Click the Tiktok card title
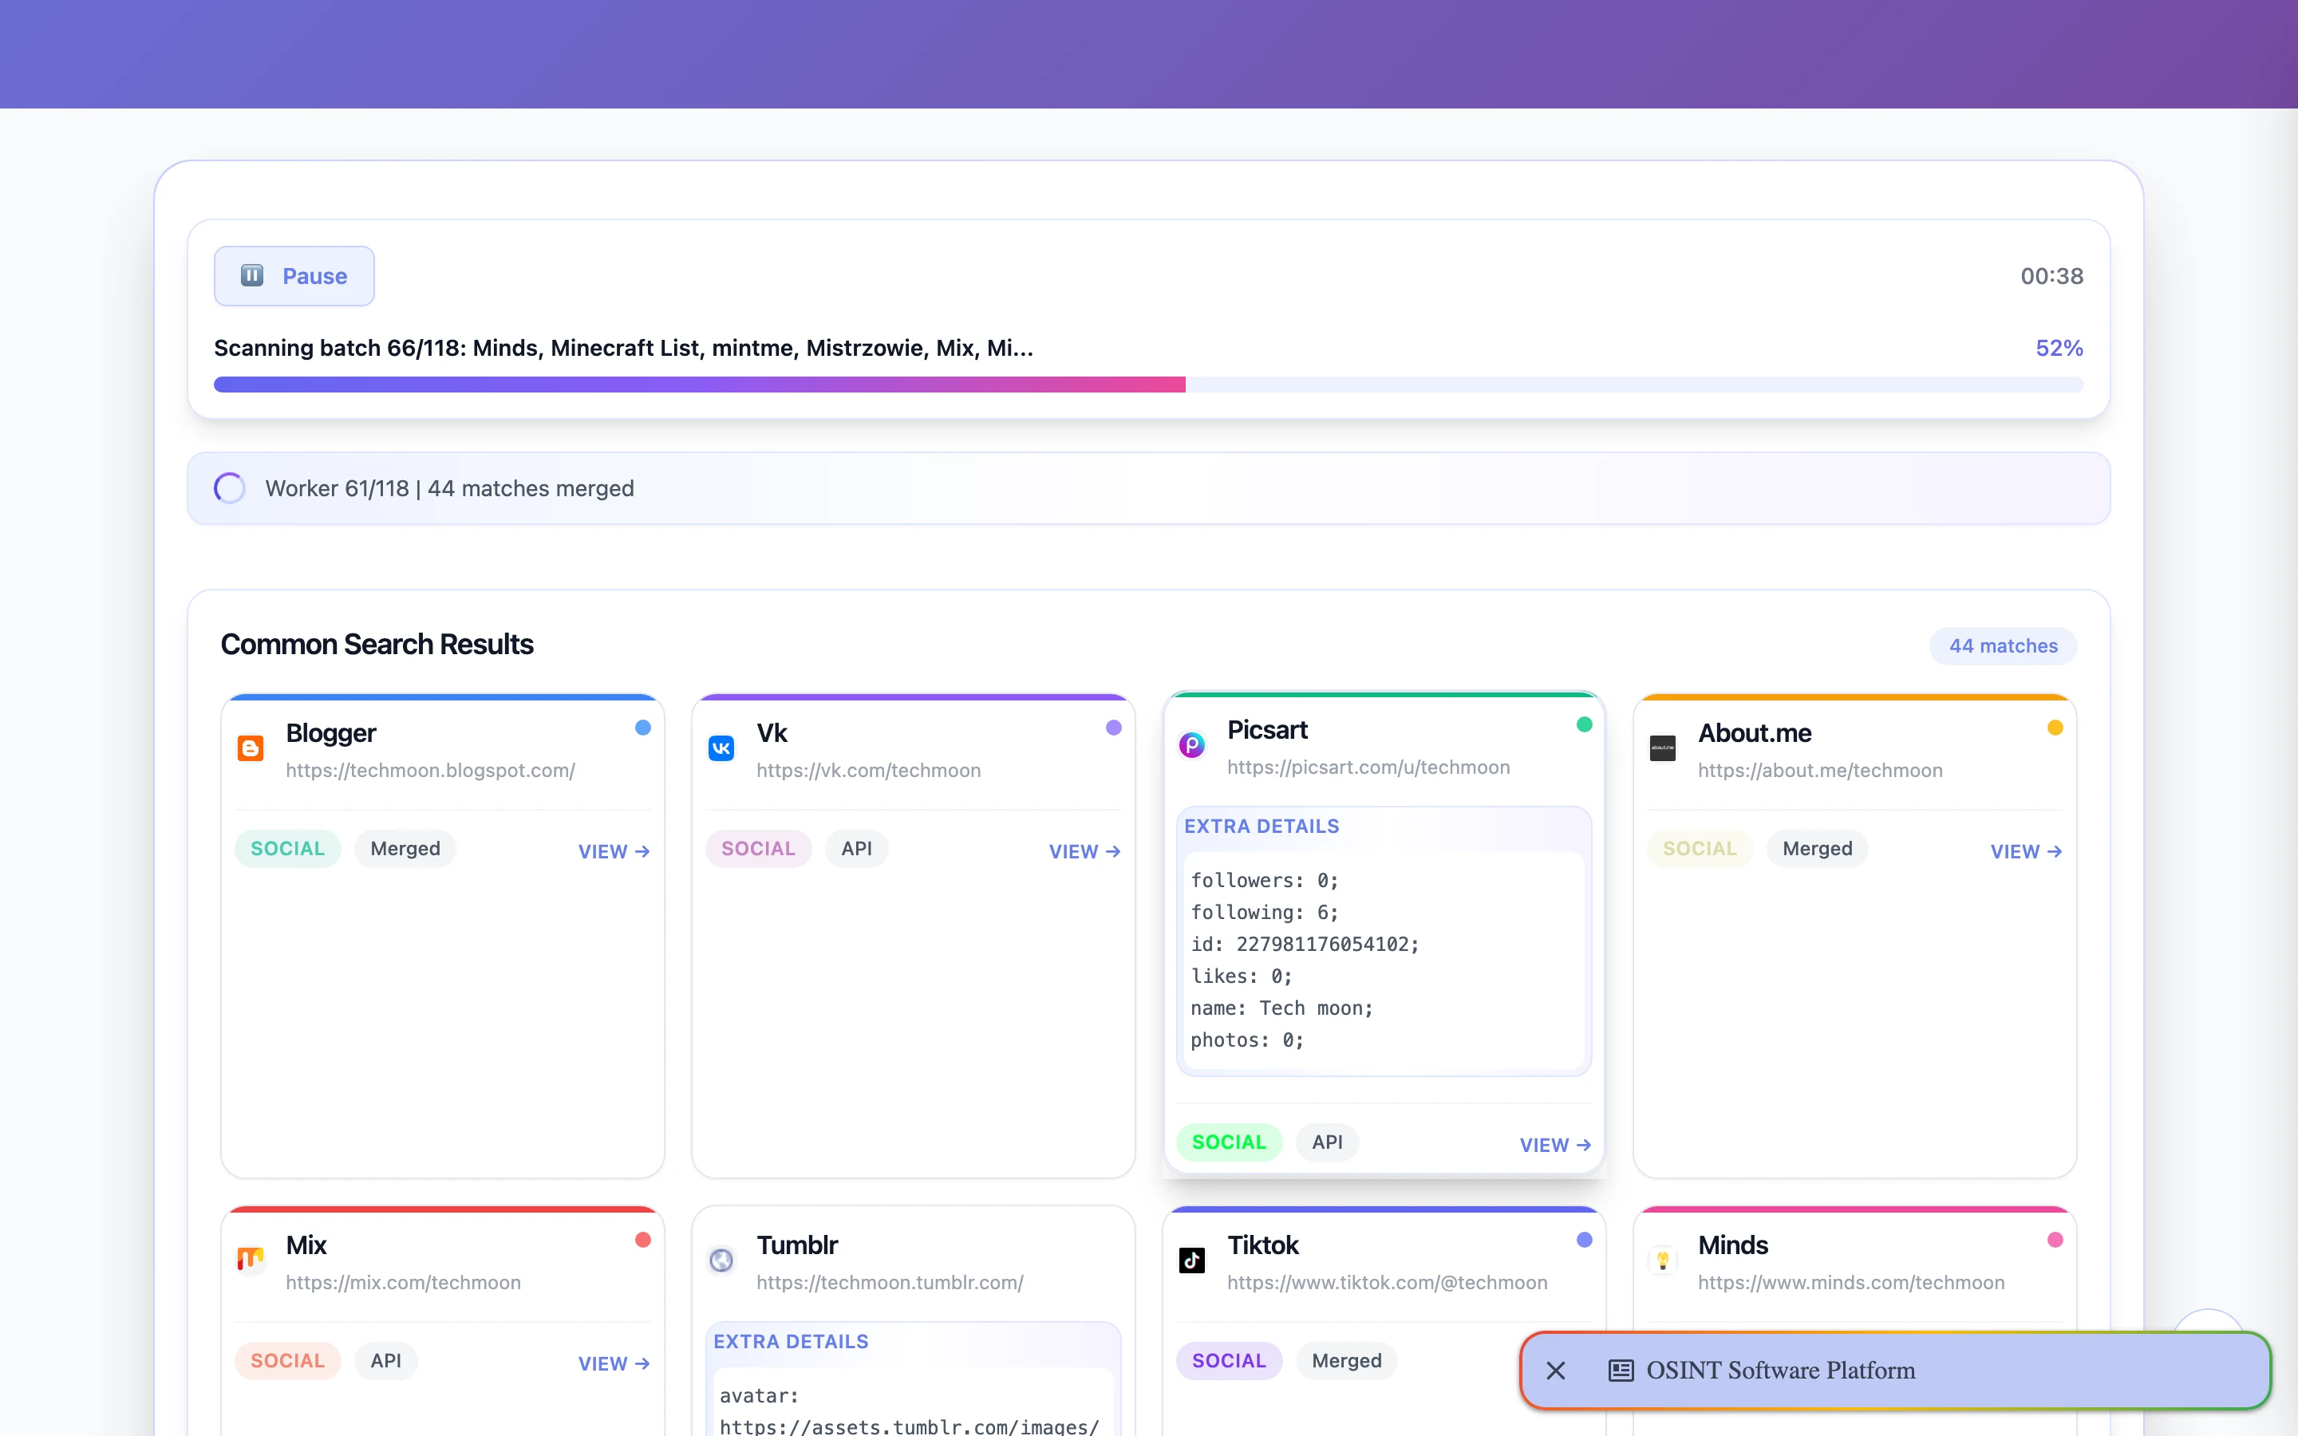 (1263, 1245)
